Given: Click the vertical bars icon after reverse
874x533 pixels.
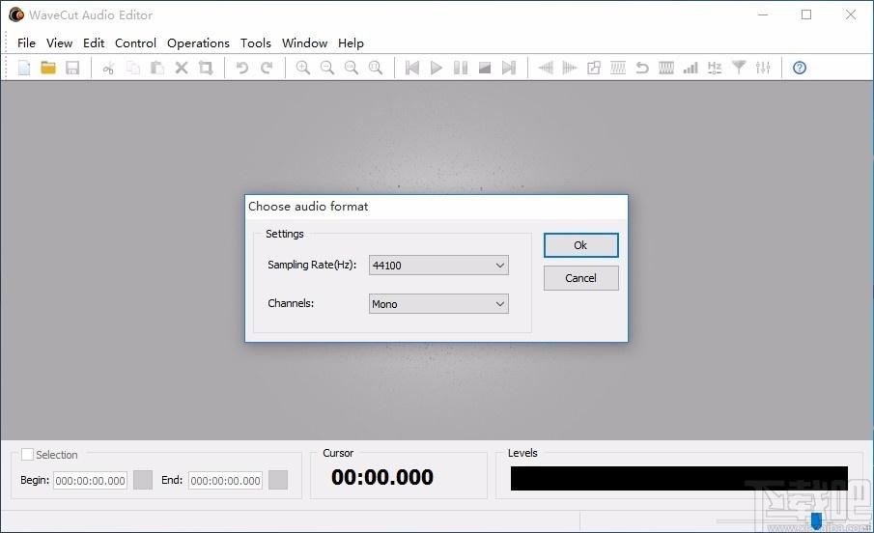Looking at the screenshot, I should click(x=666, y=68).
